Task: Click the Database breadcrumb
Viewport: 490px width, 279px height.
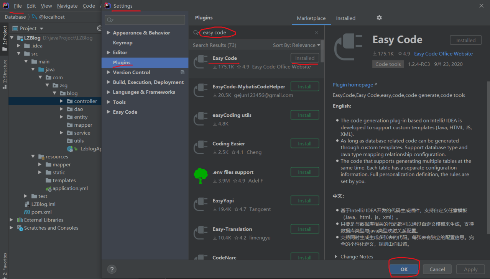Action: (x=15, y=17)
